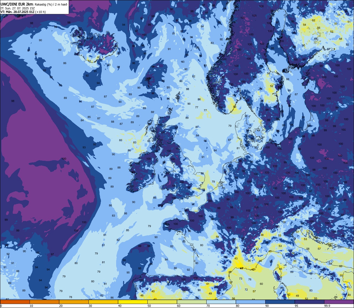Click the '10' legend tick label

(31, 306)
